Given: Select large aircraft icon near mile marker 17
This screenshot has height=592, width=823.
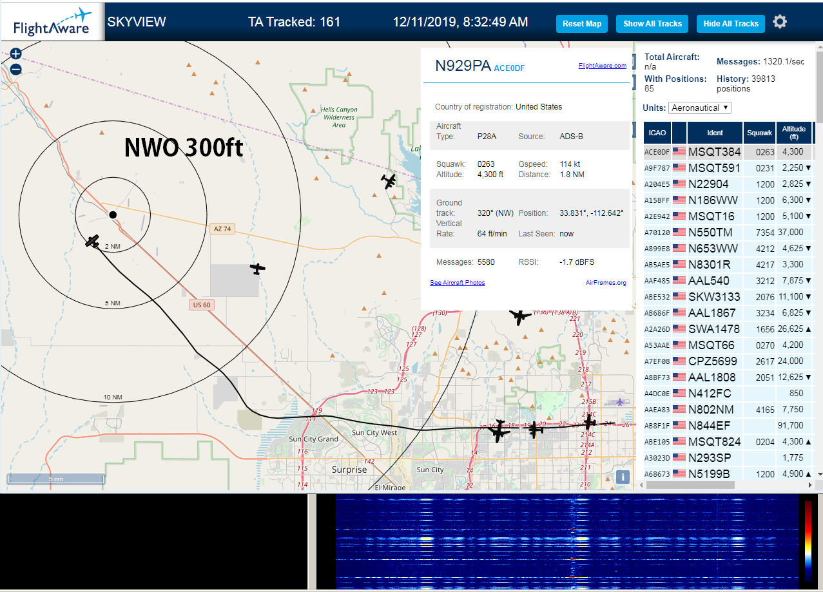Looking at the screenshot, I should click(499, 431).
